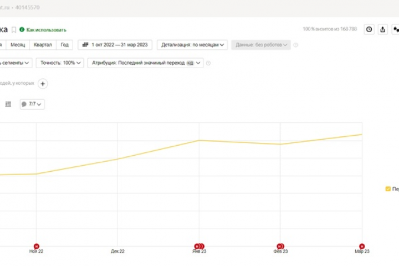The width and height of the screenshot is (399, 266).
Task: Open the '7/7' annotations filter dropdown
Action: pyautogui.click(x=32, y=104)
